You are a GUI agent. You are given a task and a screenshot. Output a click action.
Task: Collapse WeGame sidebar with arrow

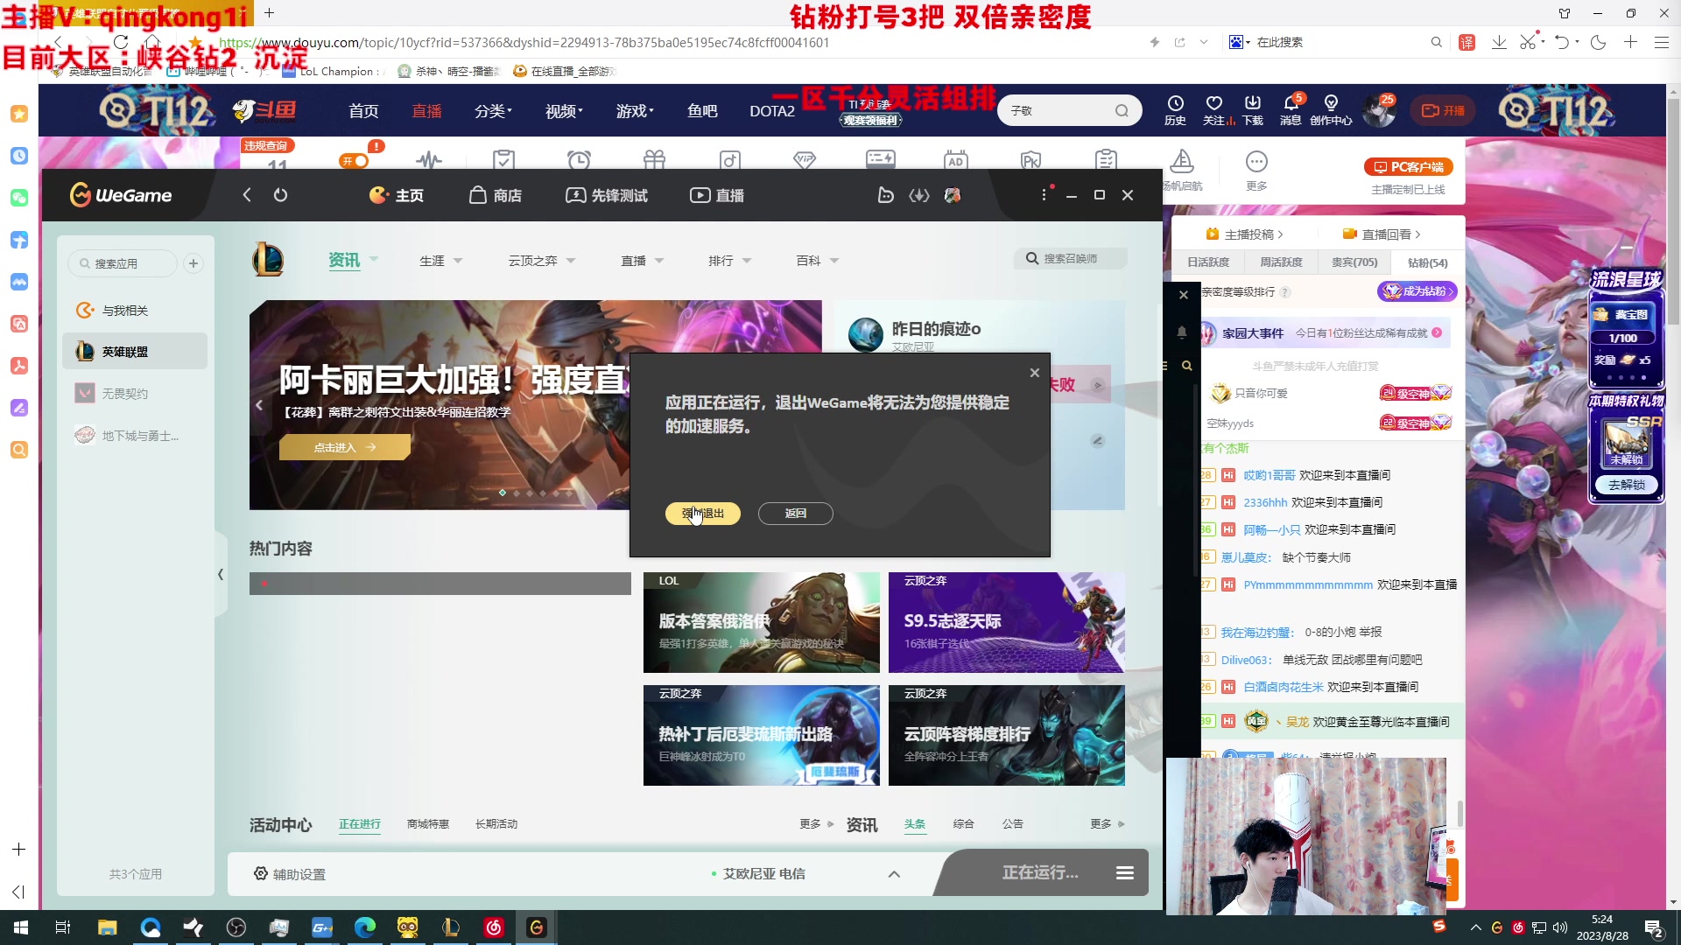[221, 575]
